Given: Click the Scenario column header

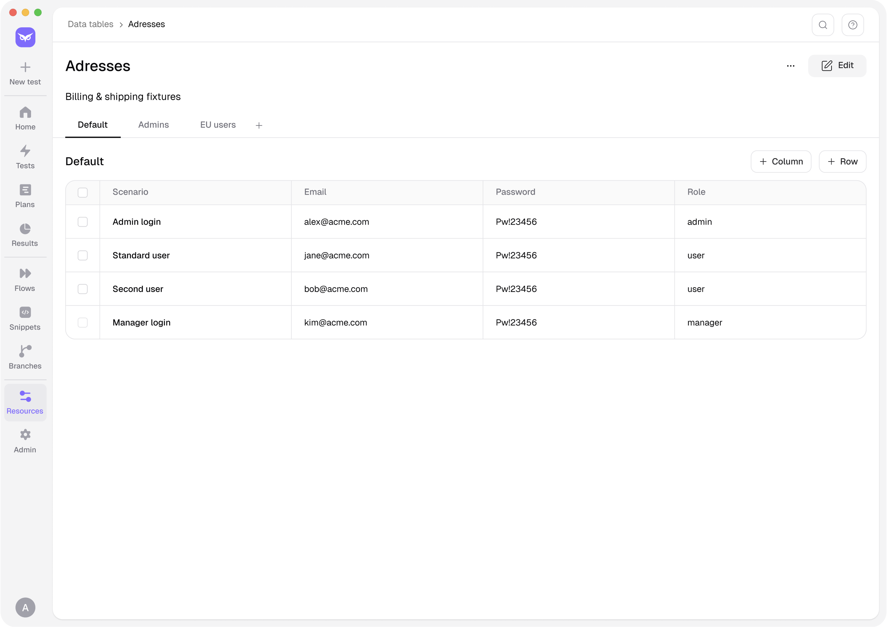Looking at the screenshot, I should (x=195, y=192).
